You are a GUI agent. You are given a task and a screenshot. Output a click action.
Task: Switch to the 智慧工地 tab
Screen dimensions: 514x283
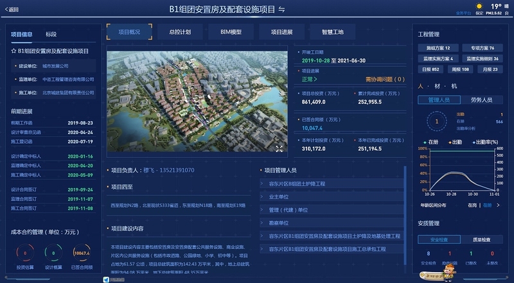[332, 32]
